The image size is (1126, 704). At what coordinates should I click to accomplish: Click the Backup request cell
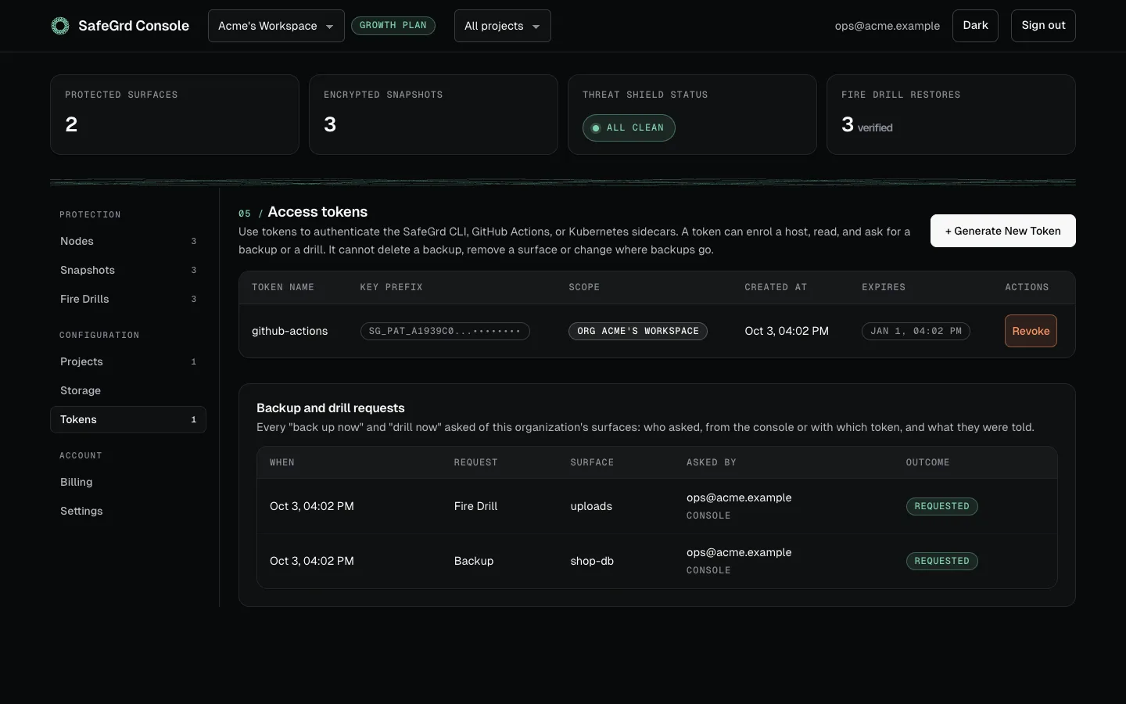pos(474,561)
